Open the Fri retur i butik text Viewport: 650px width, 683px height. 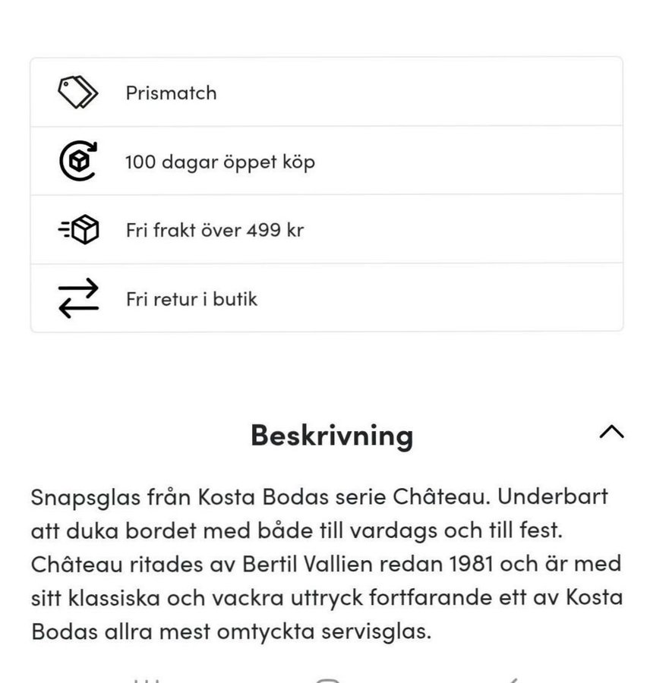(191, 299)
